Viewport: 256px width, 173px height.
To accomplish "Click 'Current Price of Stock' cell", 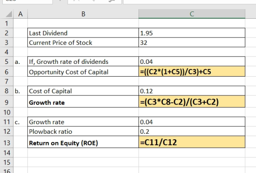I will coord(83,42).
